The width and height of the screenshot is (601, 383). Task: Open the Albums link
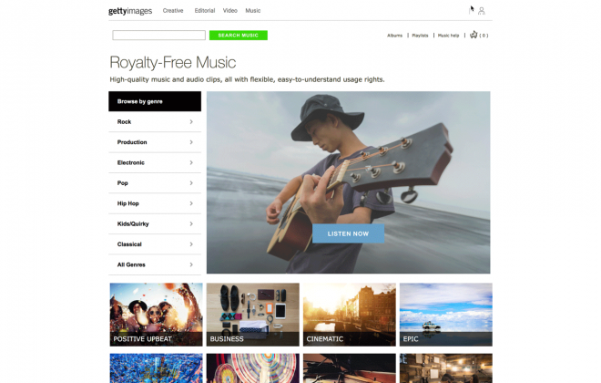pyautogui.click(x=395, y=36)
